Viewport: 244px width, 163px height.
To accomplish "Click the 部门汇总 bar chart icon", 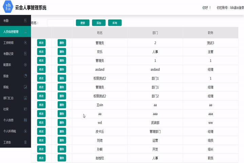I will click(25, 98).
